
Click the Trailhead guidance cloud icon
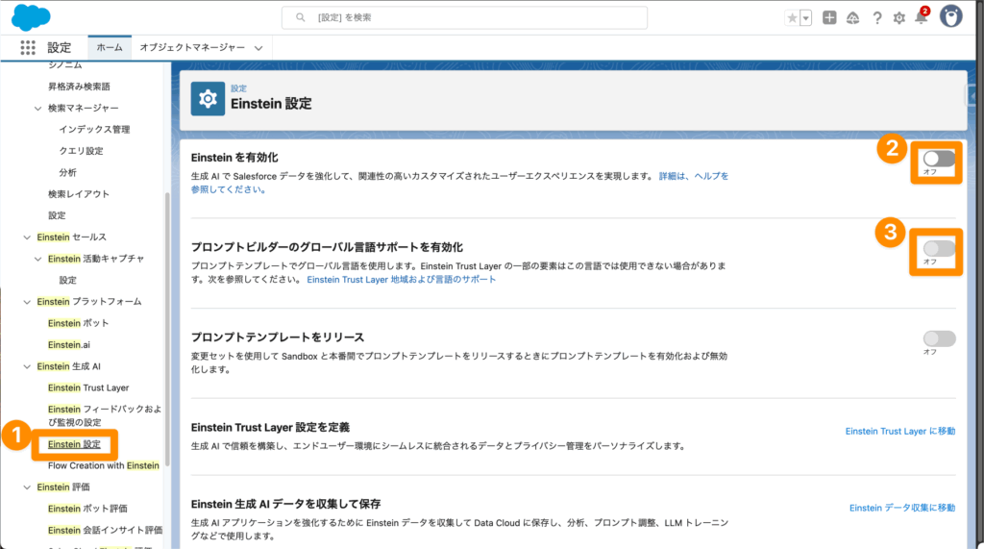853,18
